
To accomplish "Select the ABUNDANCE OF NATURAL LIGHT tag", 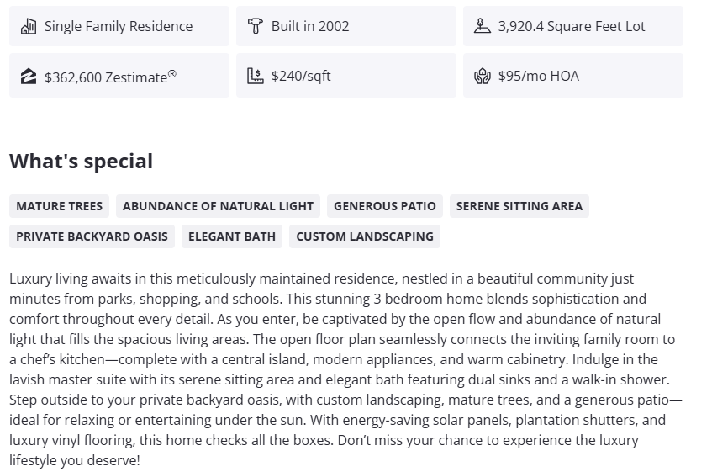I will pos(218,206).
